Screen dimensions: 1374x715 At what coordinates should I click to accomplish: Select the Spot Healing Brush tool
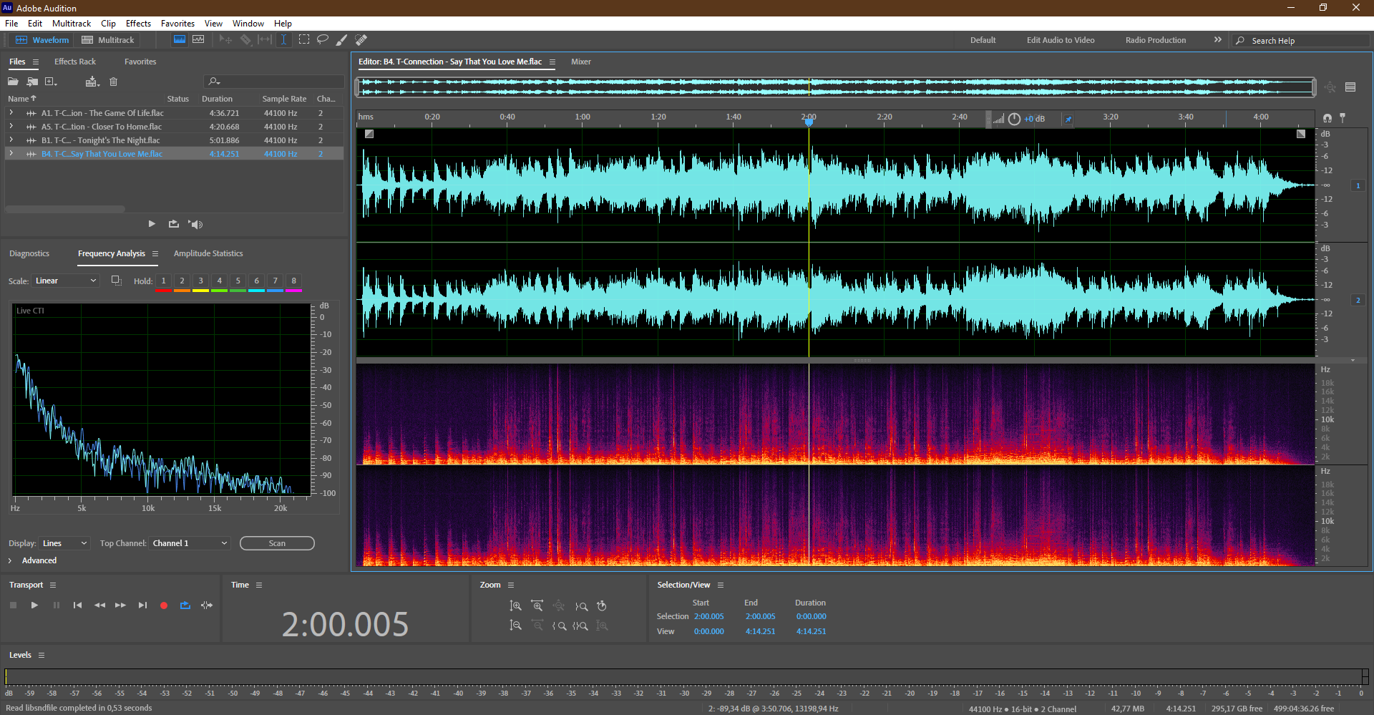click(x=361, y=39)
